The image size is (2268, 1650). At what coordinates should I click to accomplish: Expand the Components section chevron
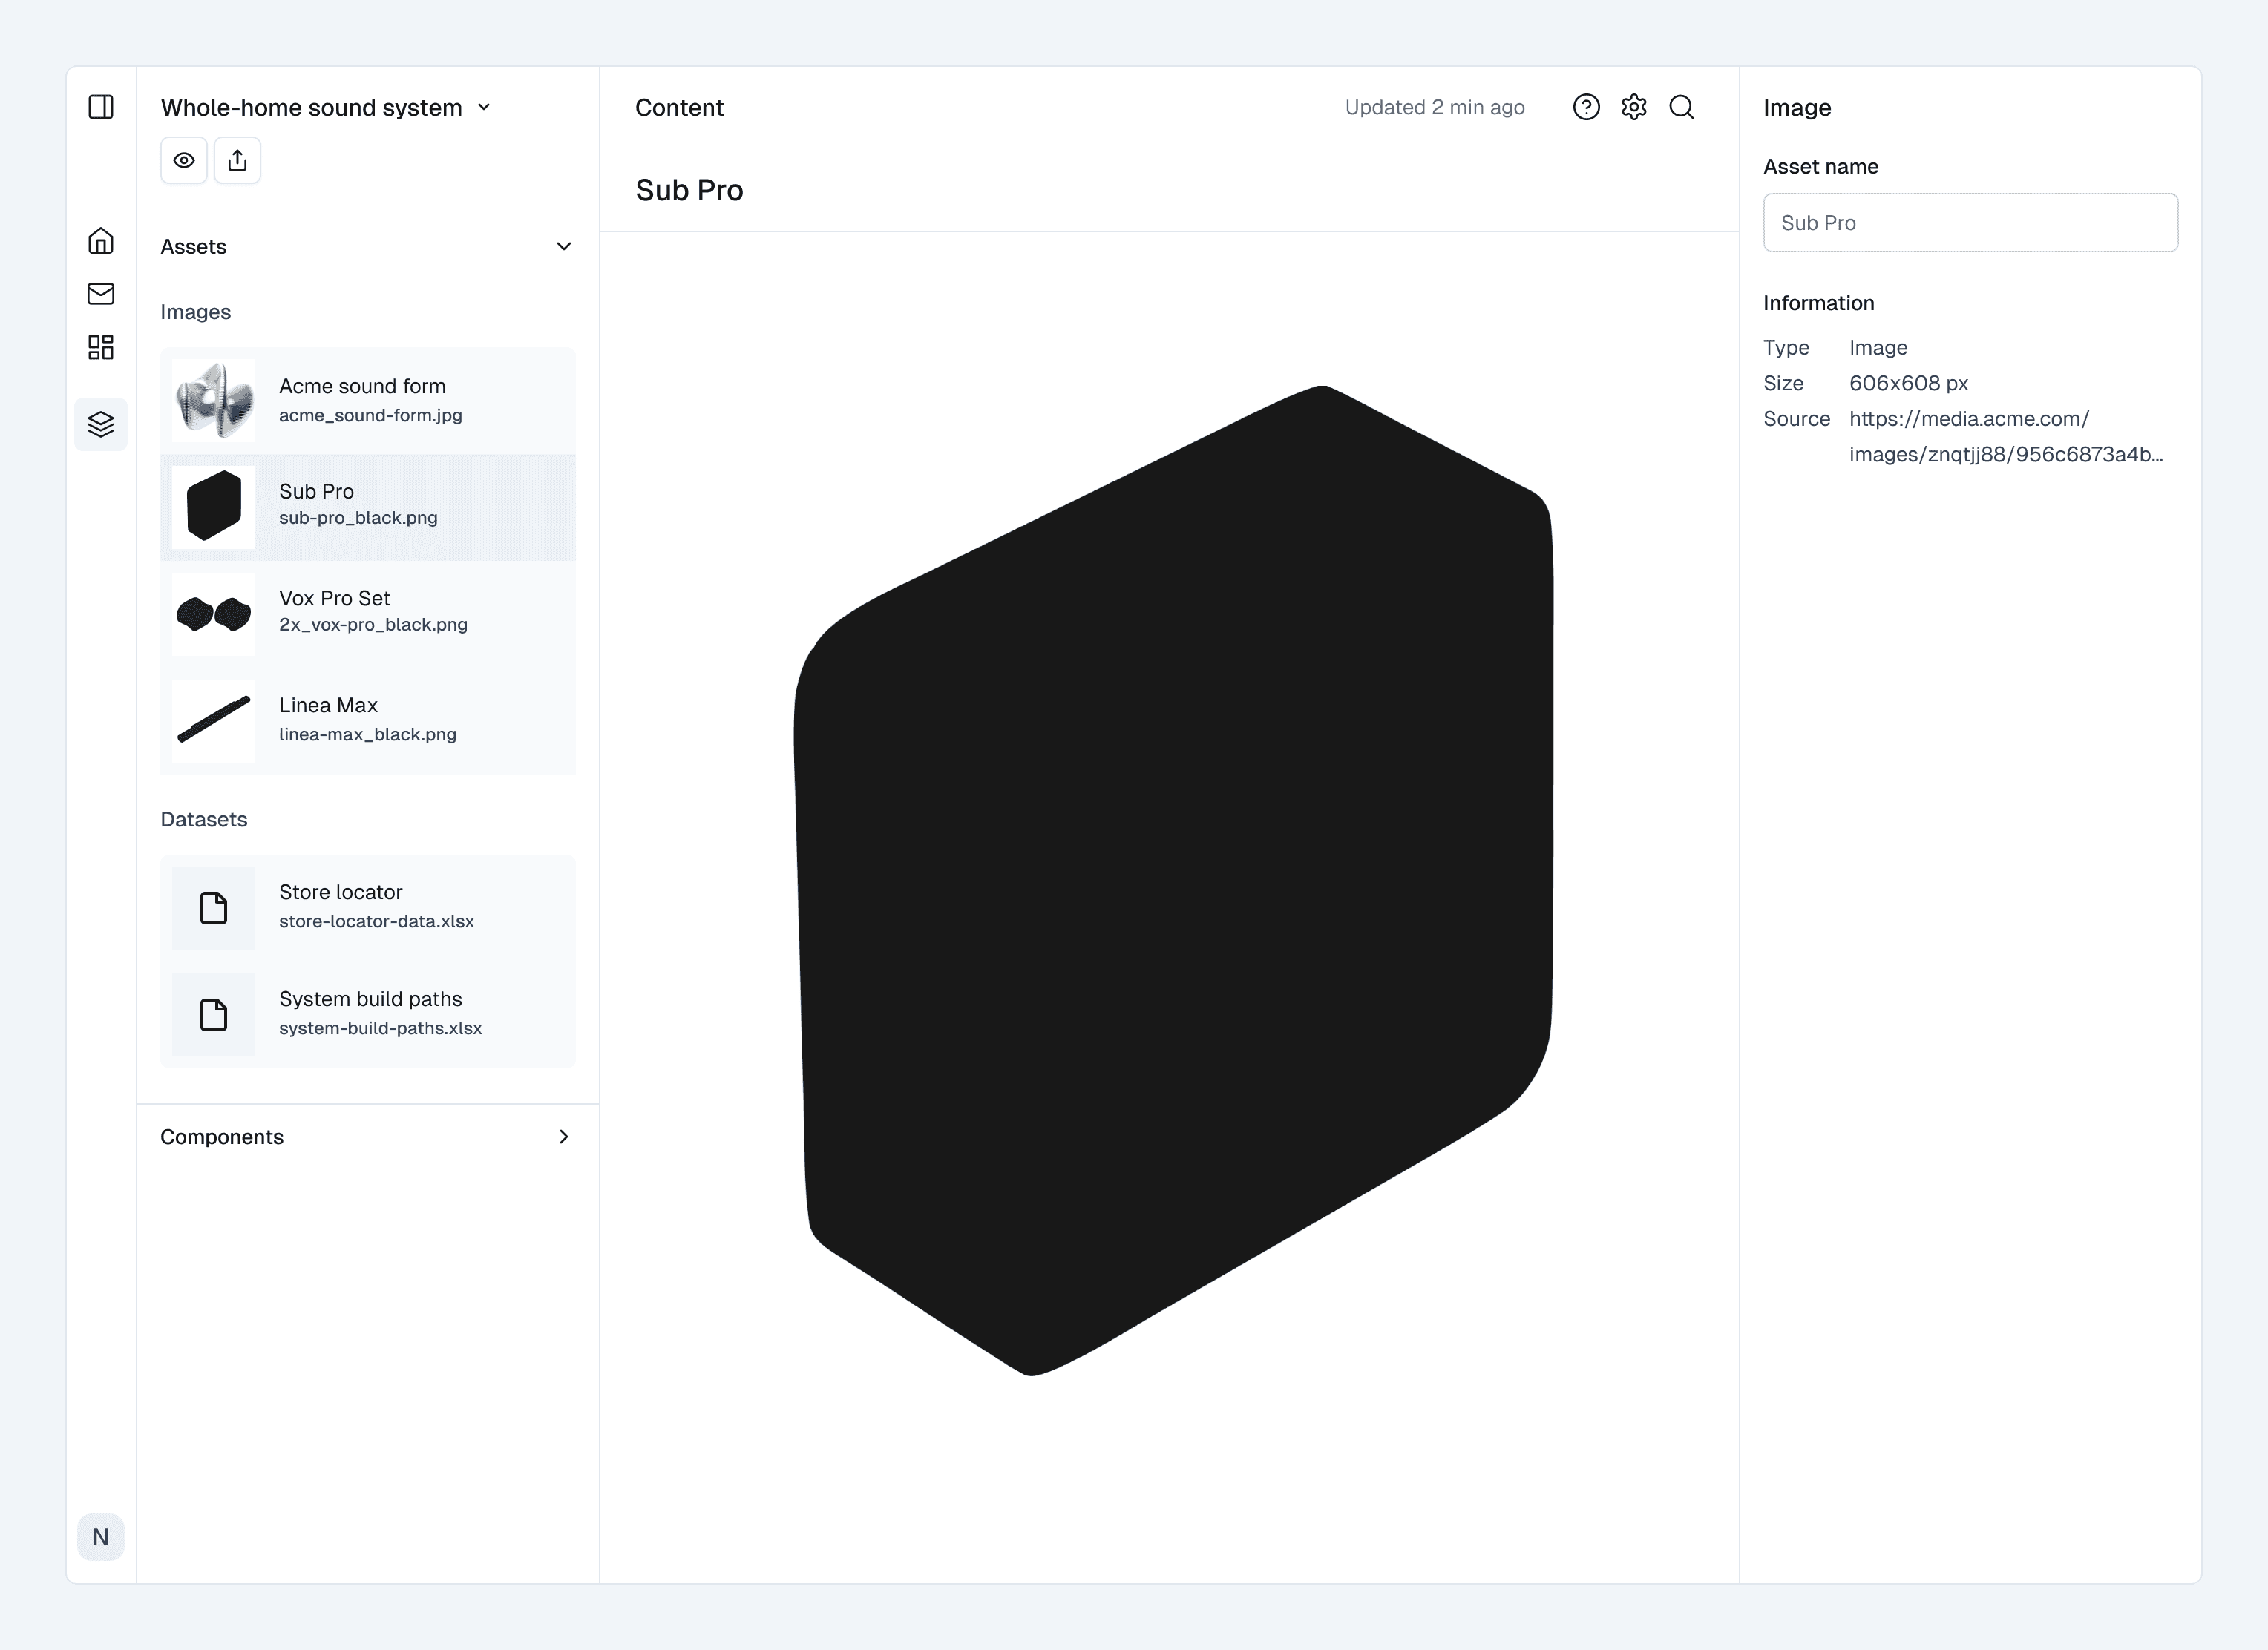564,1137
